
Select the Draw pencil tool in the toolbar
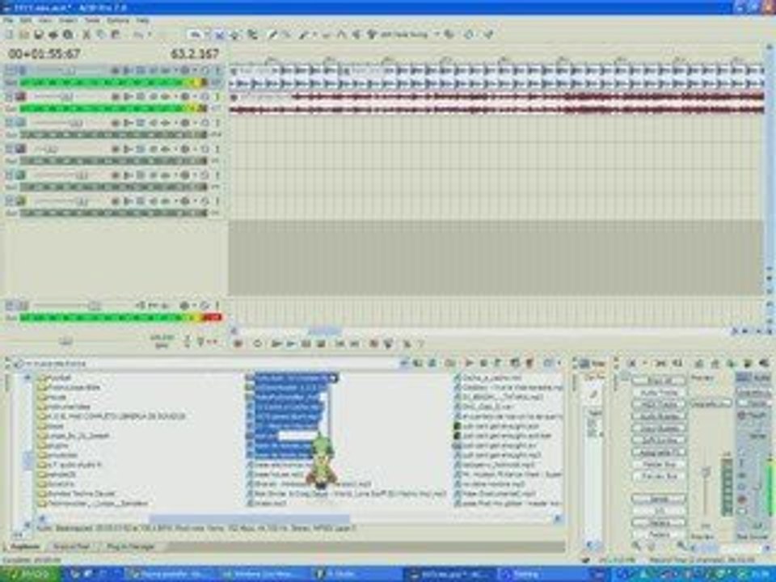[272, 35]
